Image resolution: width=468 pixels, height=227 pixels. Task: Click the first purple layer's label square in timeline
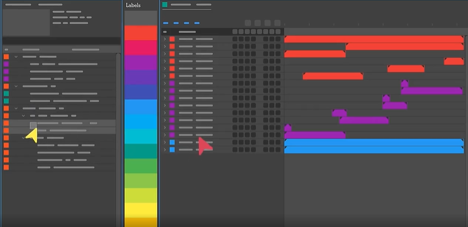pos(172,83)
